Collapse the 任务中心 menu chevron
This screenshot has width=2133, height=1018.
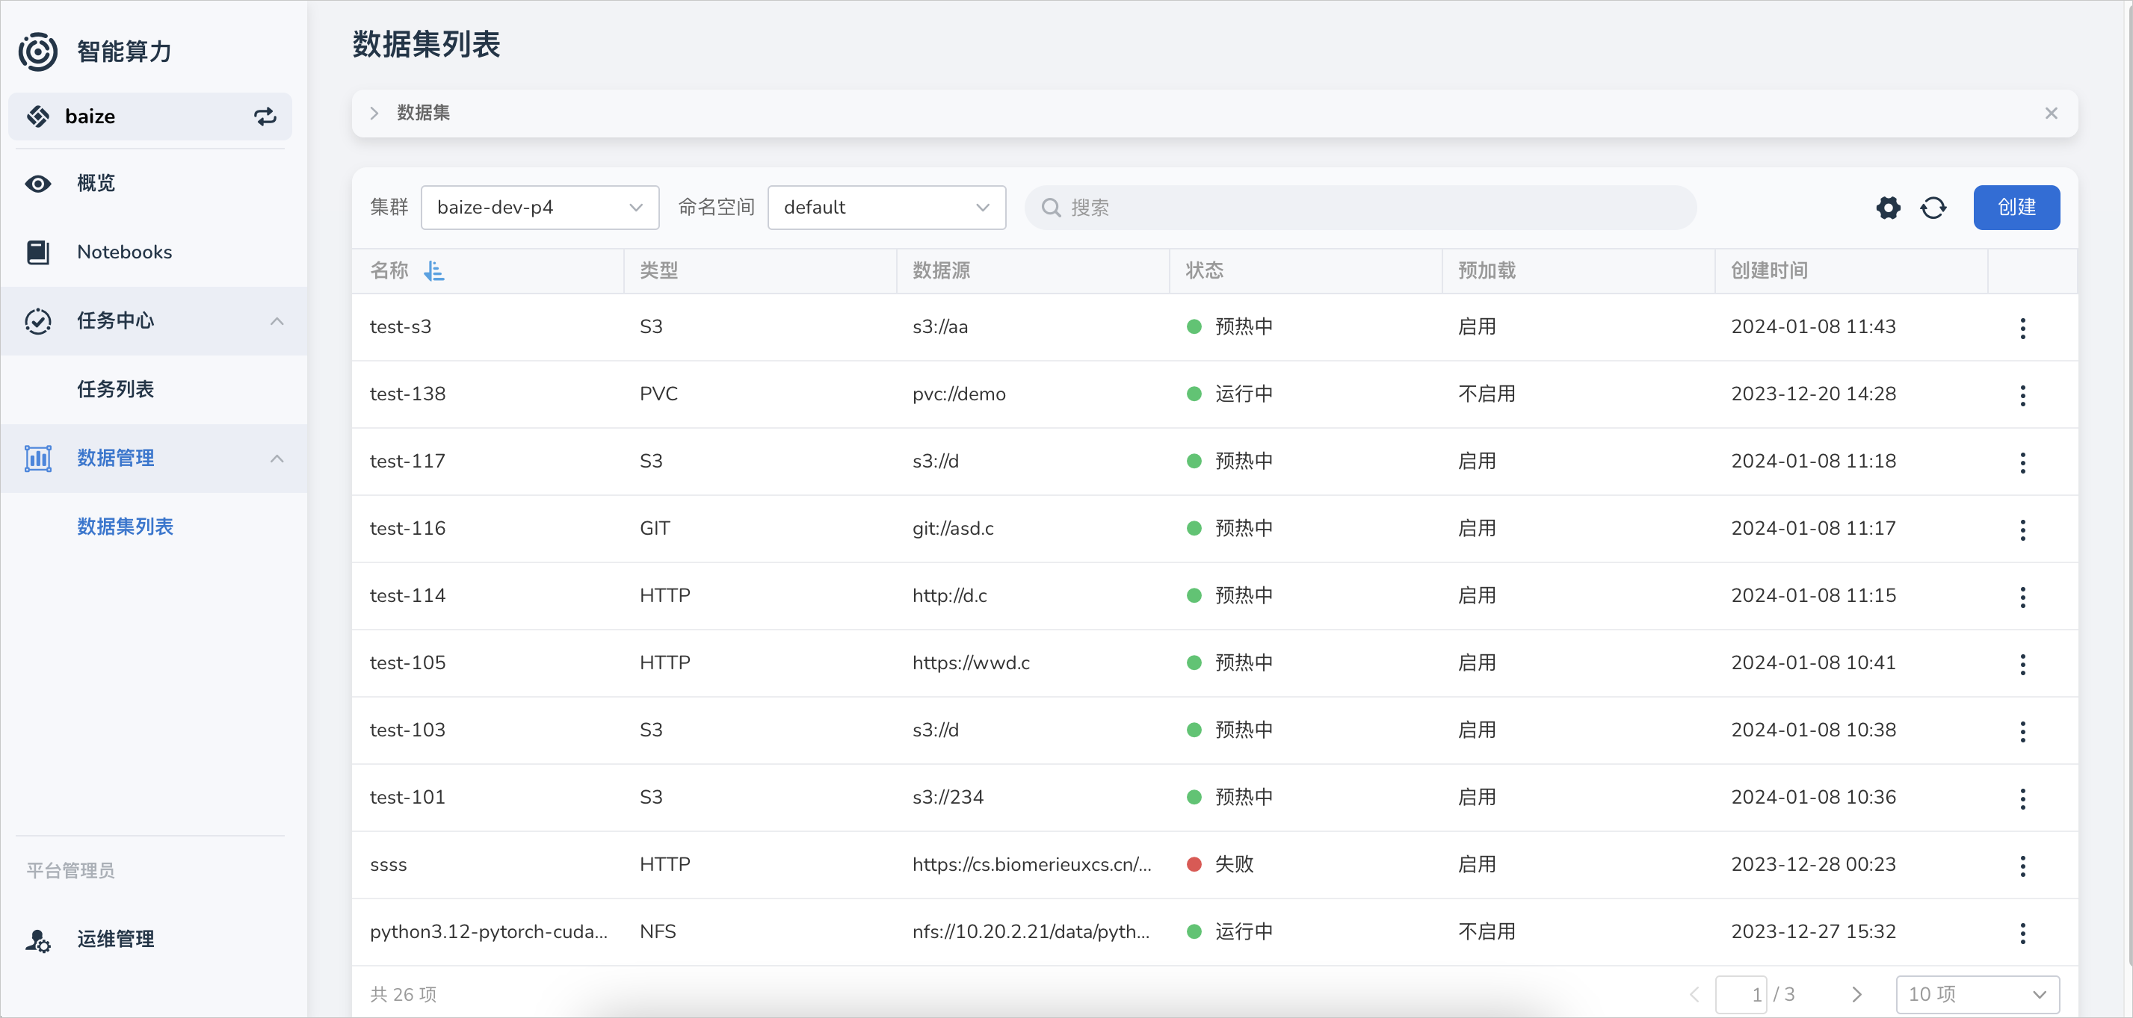277,321
